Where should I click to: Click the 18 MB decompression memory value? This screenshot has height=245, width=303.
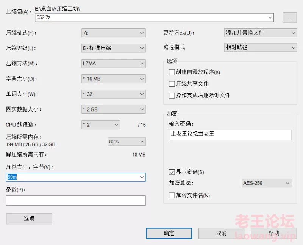[x=139, y=155]
